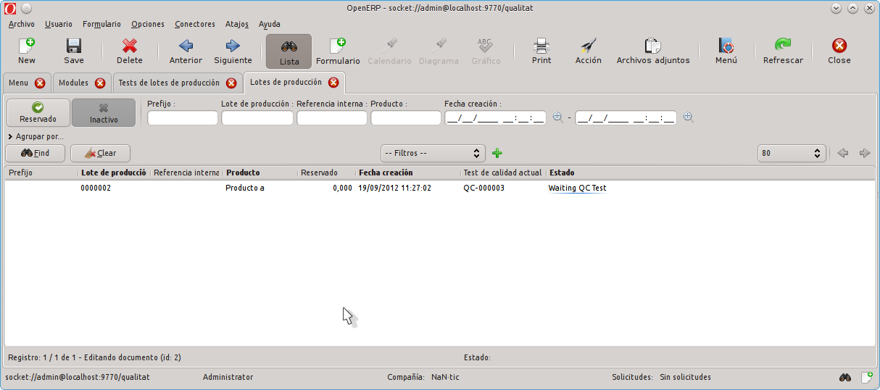Refresh the view with Refrescar

point(783,51)
